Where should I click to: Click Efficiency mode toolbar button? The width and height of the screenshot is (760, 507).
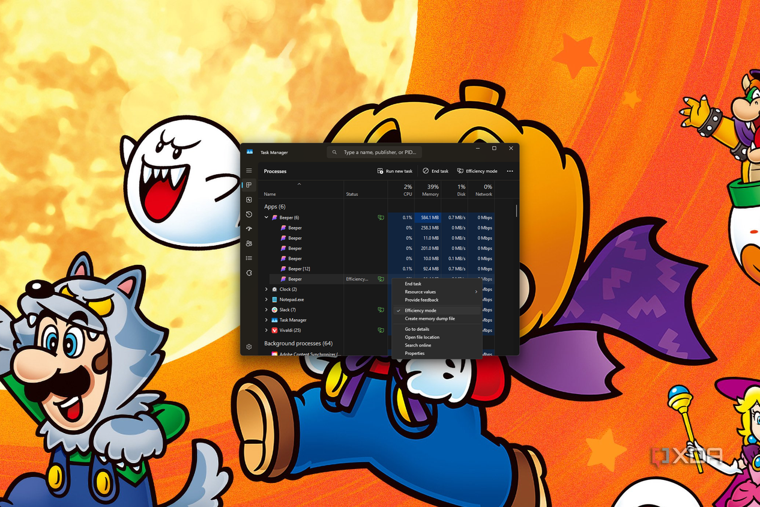477,171
